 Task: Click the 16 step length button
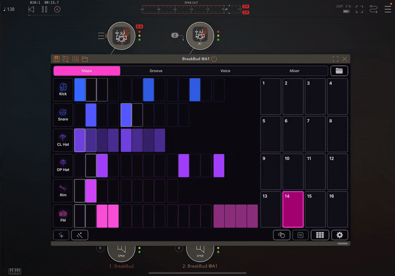[300, 235]
